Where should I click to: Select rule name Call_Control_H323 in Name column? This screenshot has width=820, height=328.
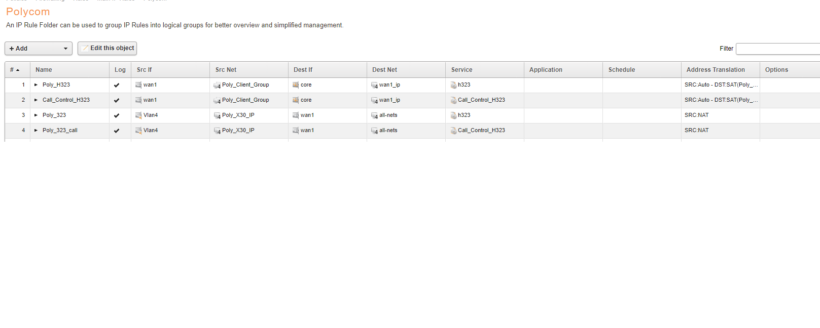[x=66, y=100]
